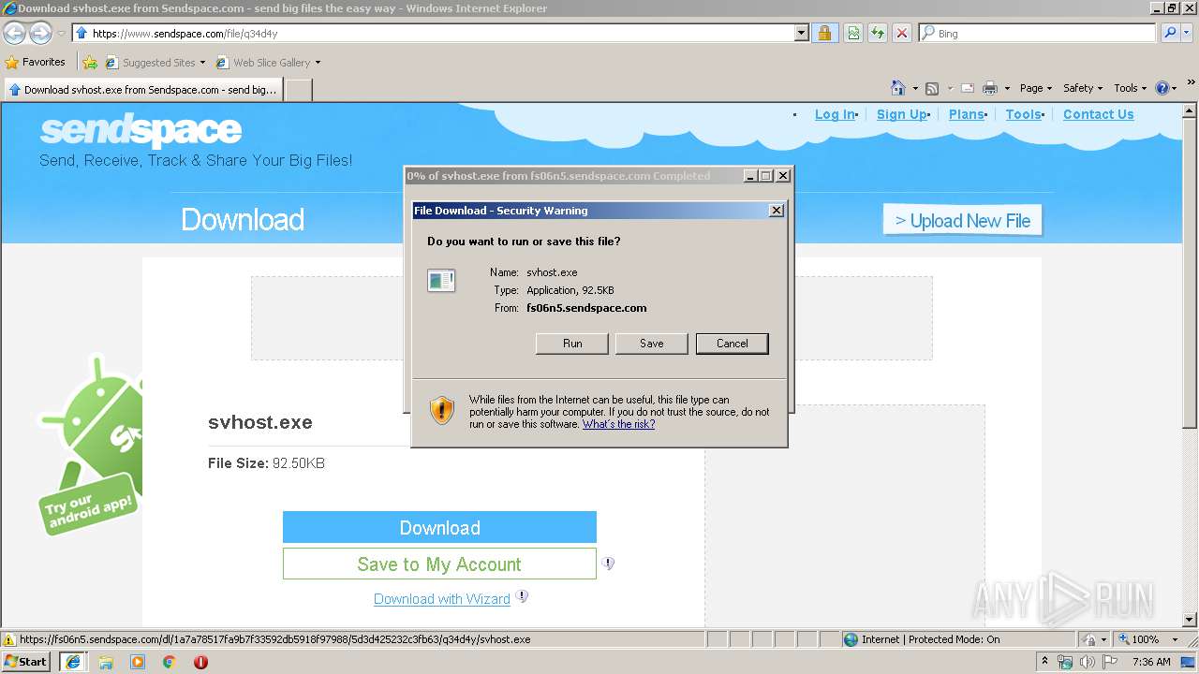Viewport: 1199px width, 674px height.
Task: Click the system tray volume speaker icon
Action: point(1088,662)
